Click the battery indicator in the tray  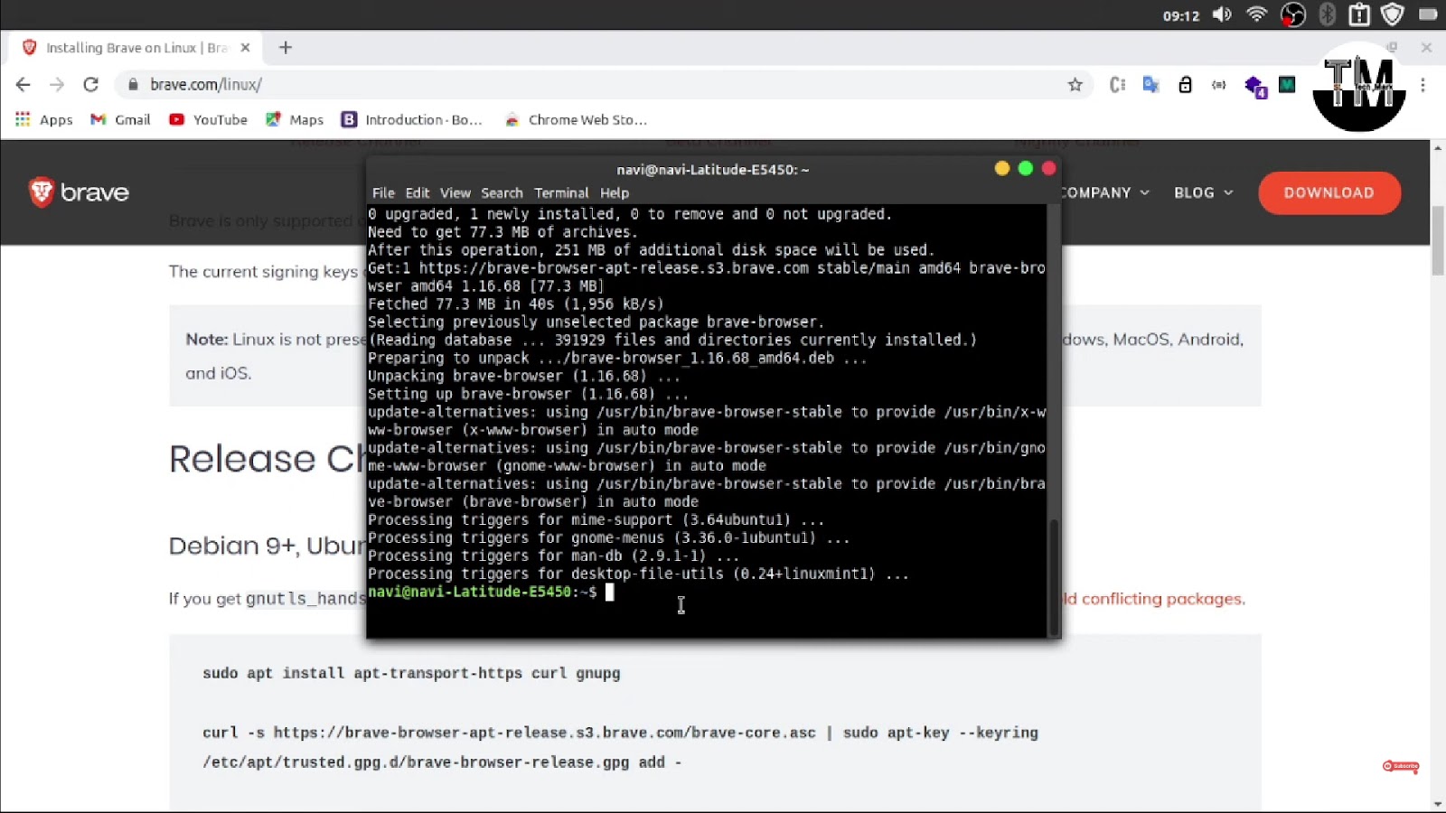coord(1428,14)
